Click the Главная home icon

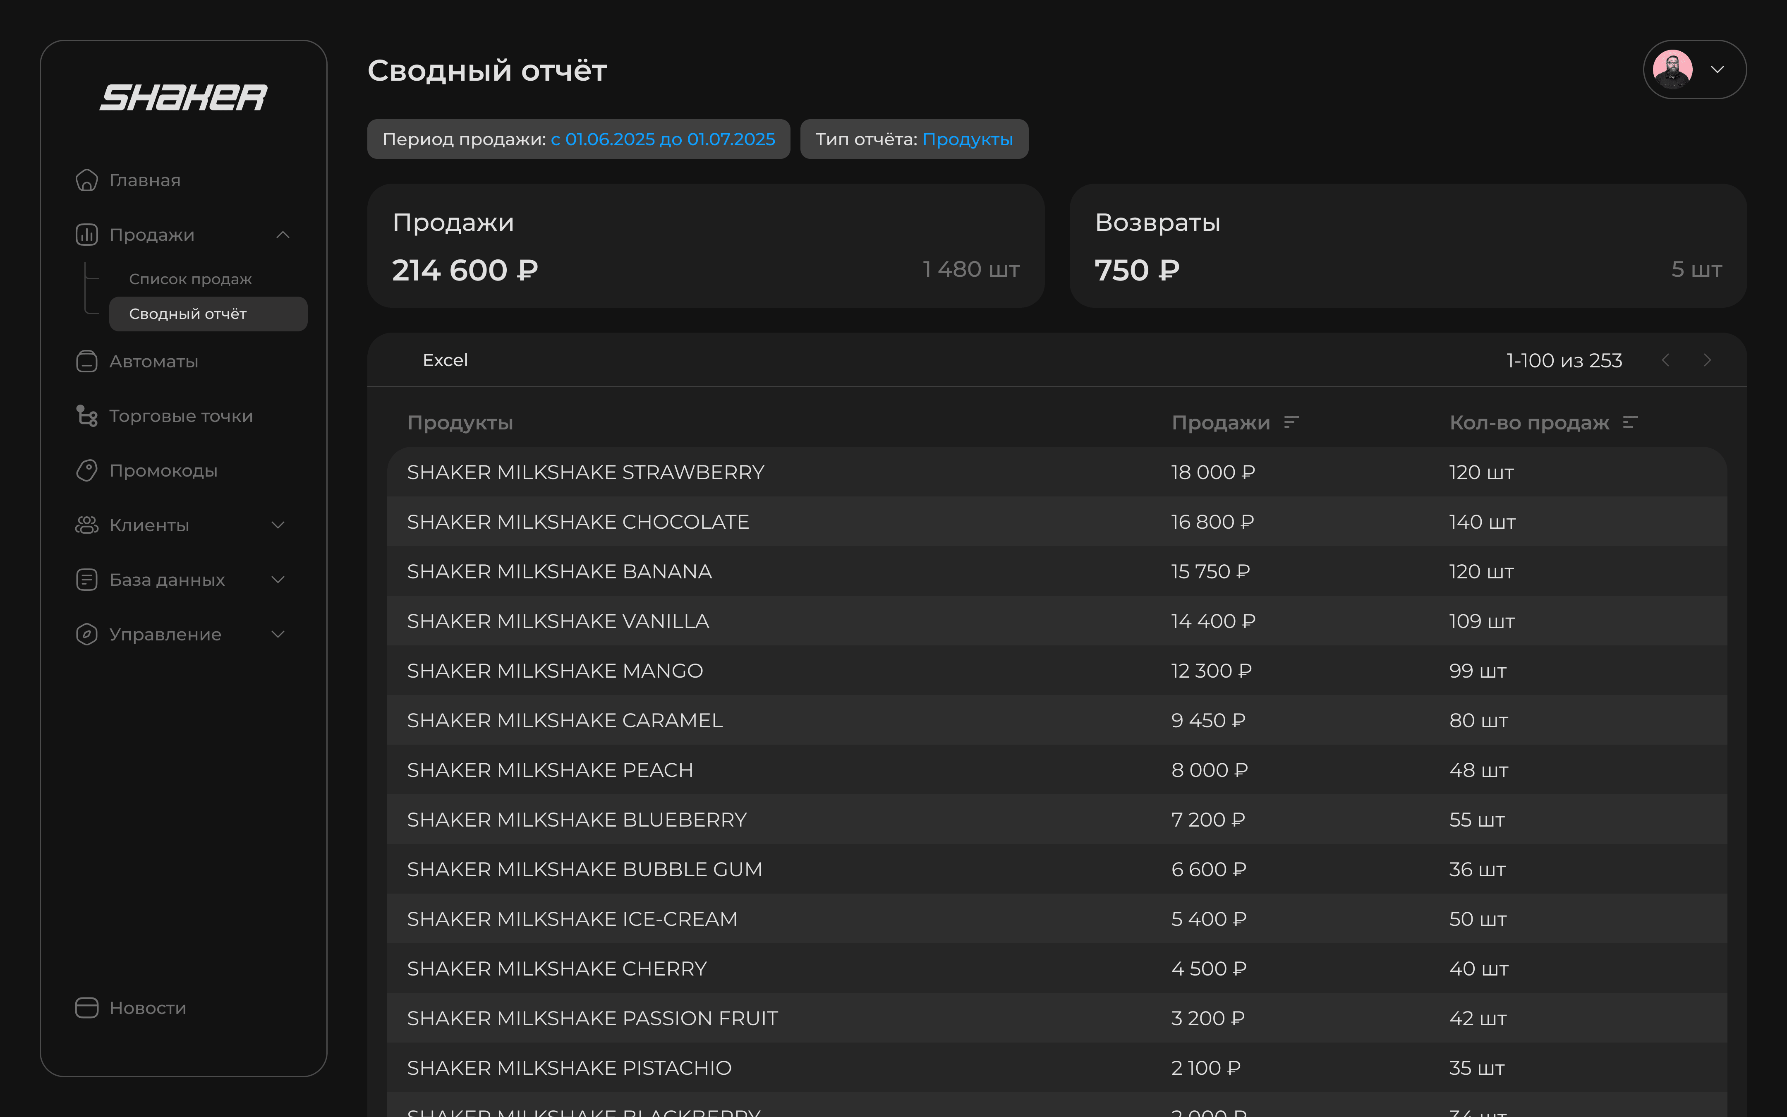pyautogui.click(x=86, y=180)
